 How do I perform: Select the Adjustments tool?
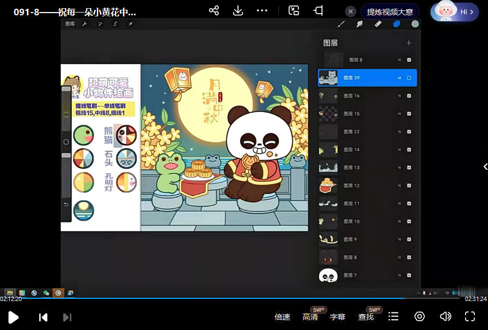click(100, 24)
